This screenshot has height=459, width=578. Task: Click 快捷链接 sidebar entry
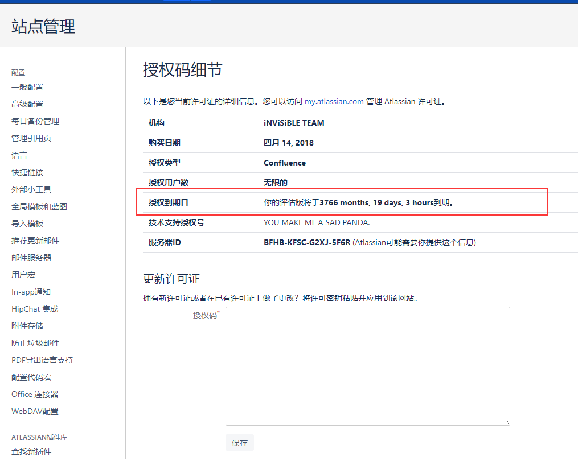27,172
